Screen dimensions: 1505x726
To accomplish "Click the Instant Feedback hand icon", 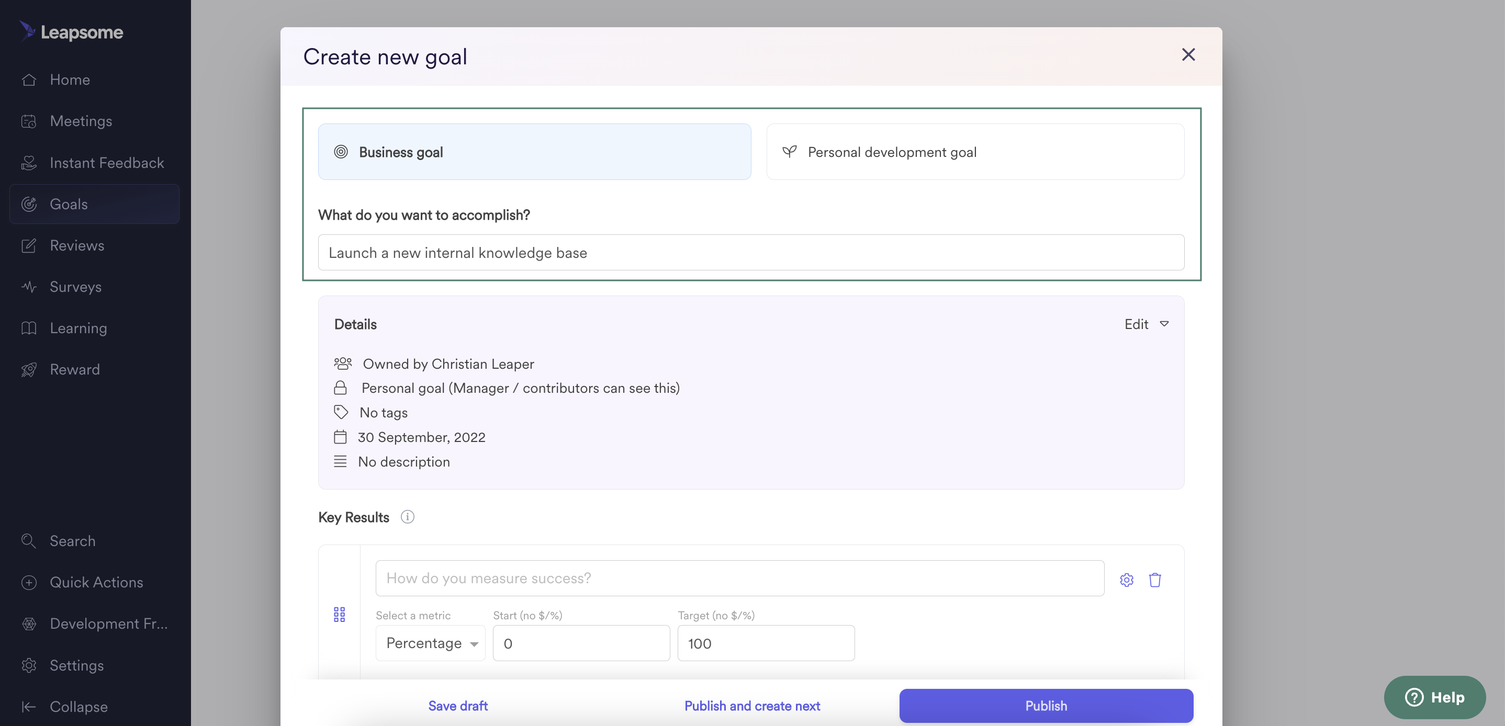I will tap(29, 163).
